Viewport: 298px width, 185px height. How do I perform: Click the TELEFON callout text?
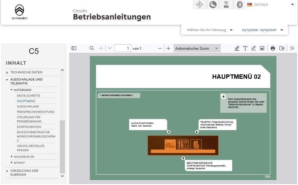(217, 125)
